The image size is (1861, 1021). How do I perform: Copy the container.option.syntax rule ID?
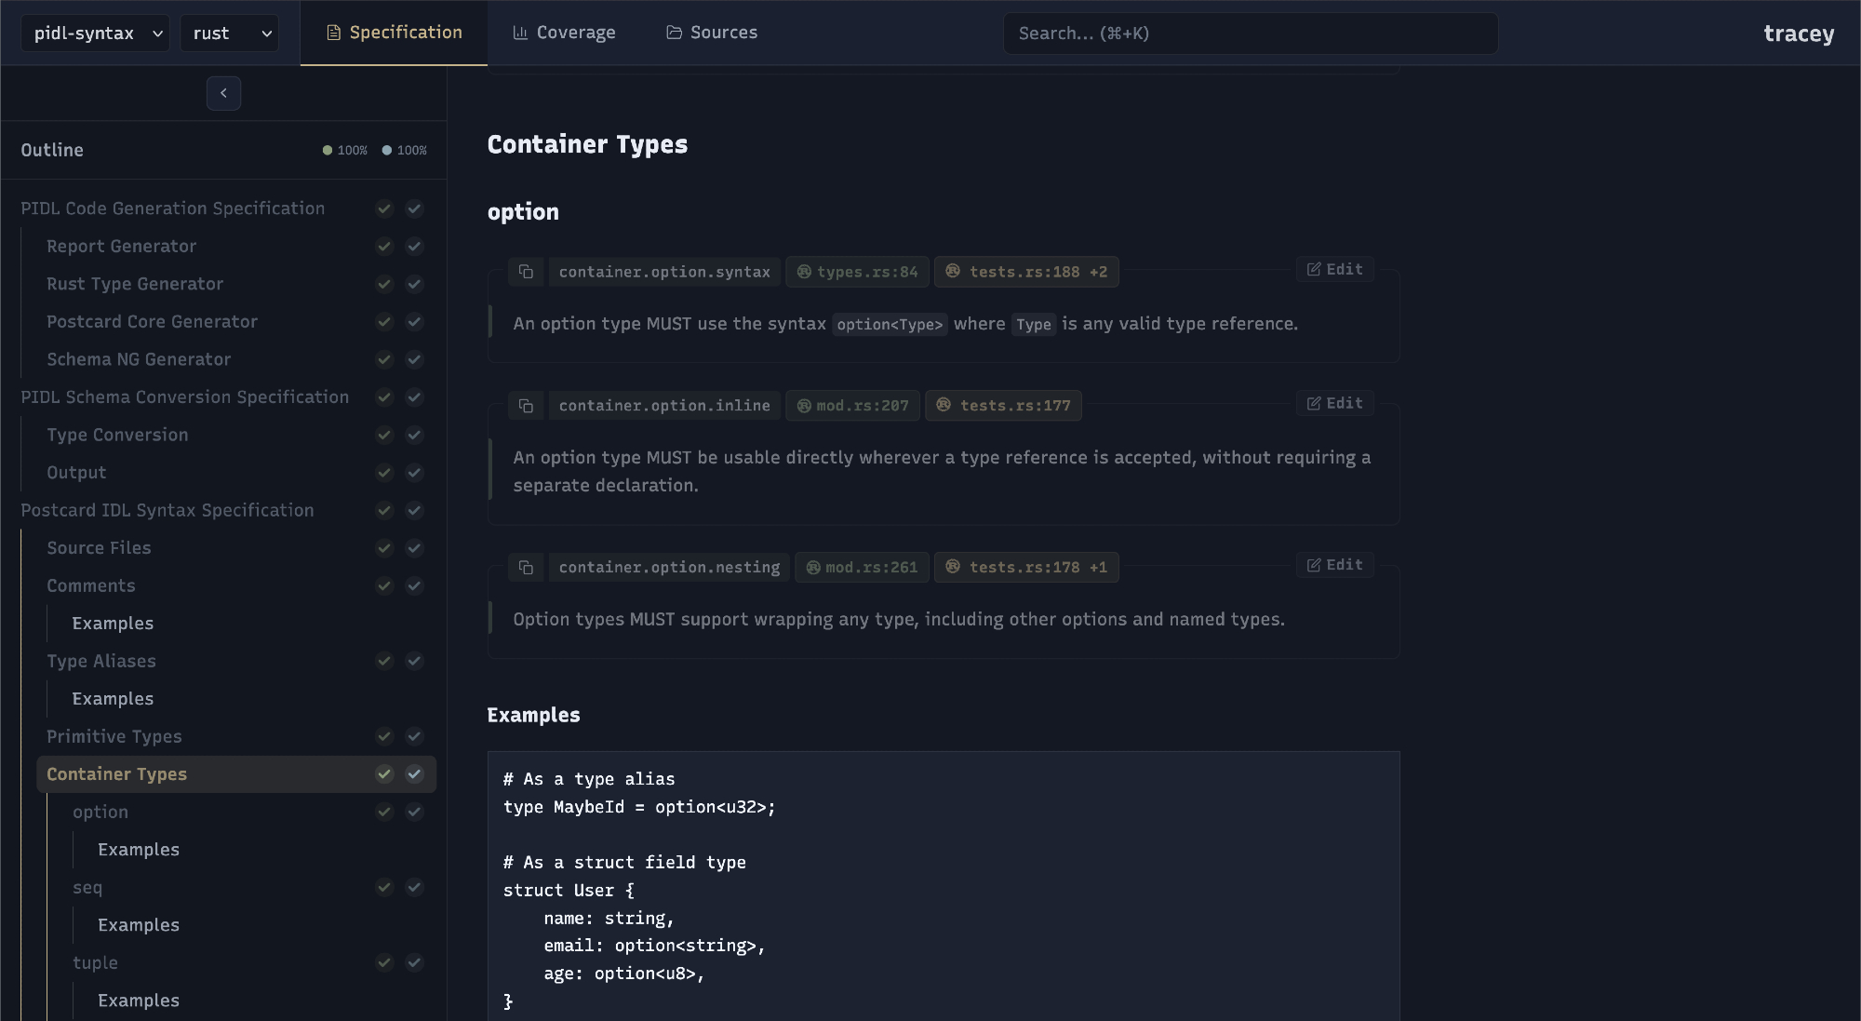coord(526,272)
